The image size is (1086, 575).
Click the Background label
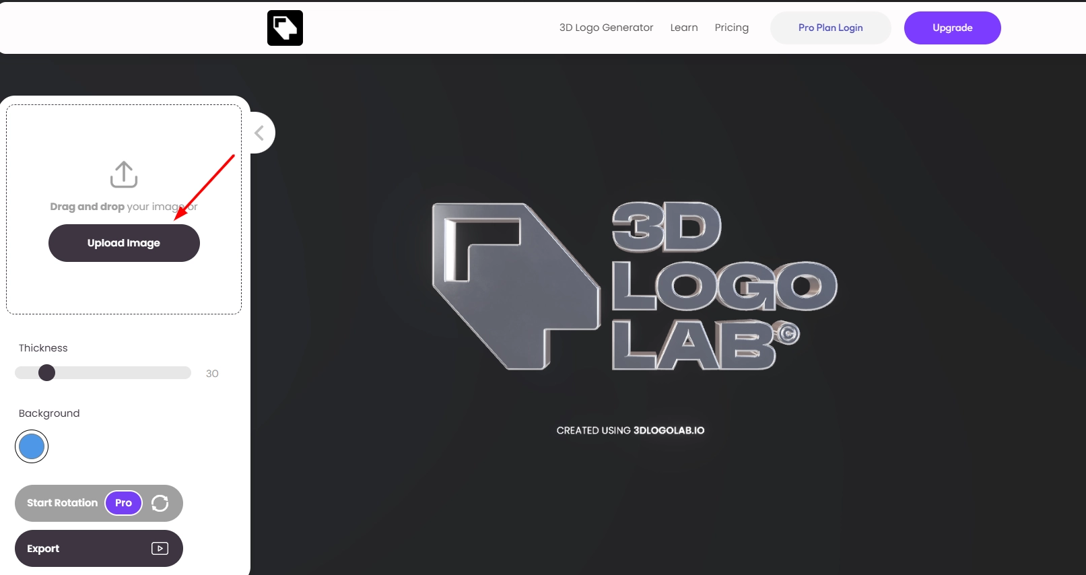[x=49, y=413]
